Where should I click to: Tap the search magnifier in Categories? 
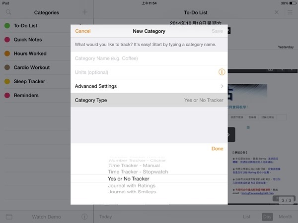click(8, 12)
